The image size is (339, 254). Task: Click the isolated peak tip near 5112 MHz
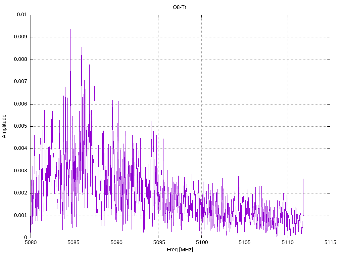(304, 144)
